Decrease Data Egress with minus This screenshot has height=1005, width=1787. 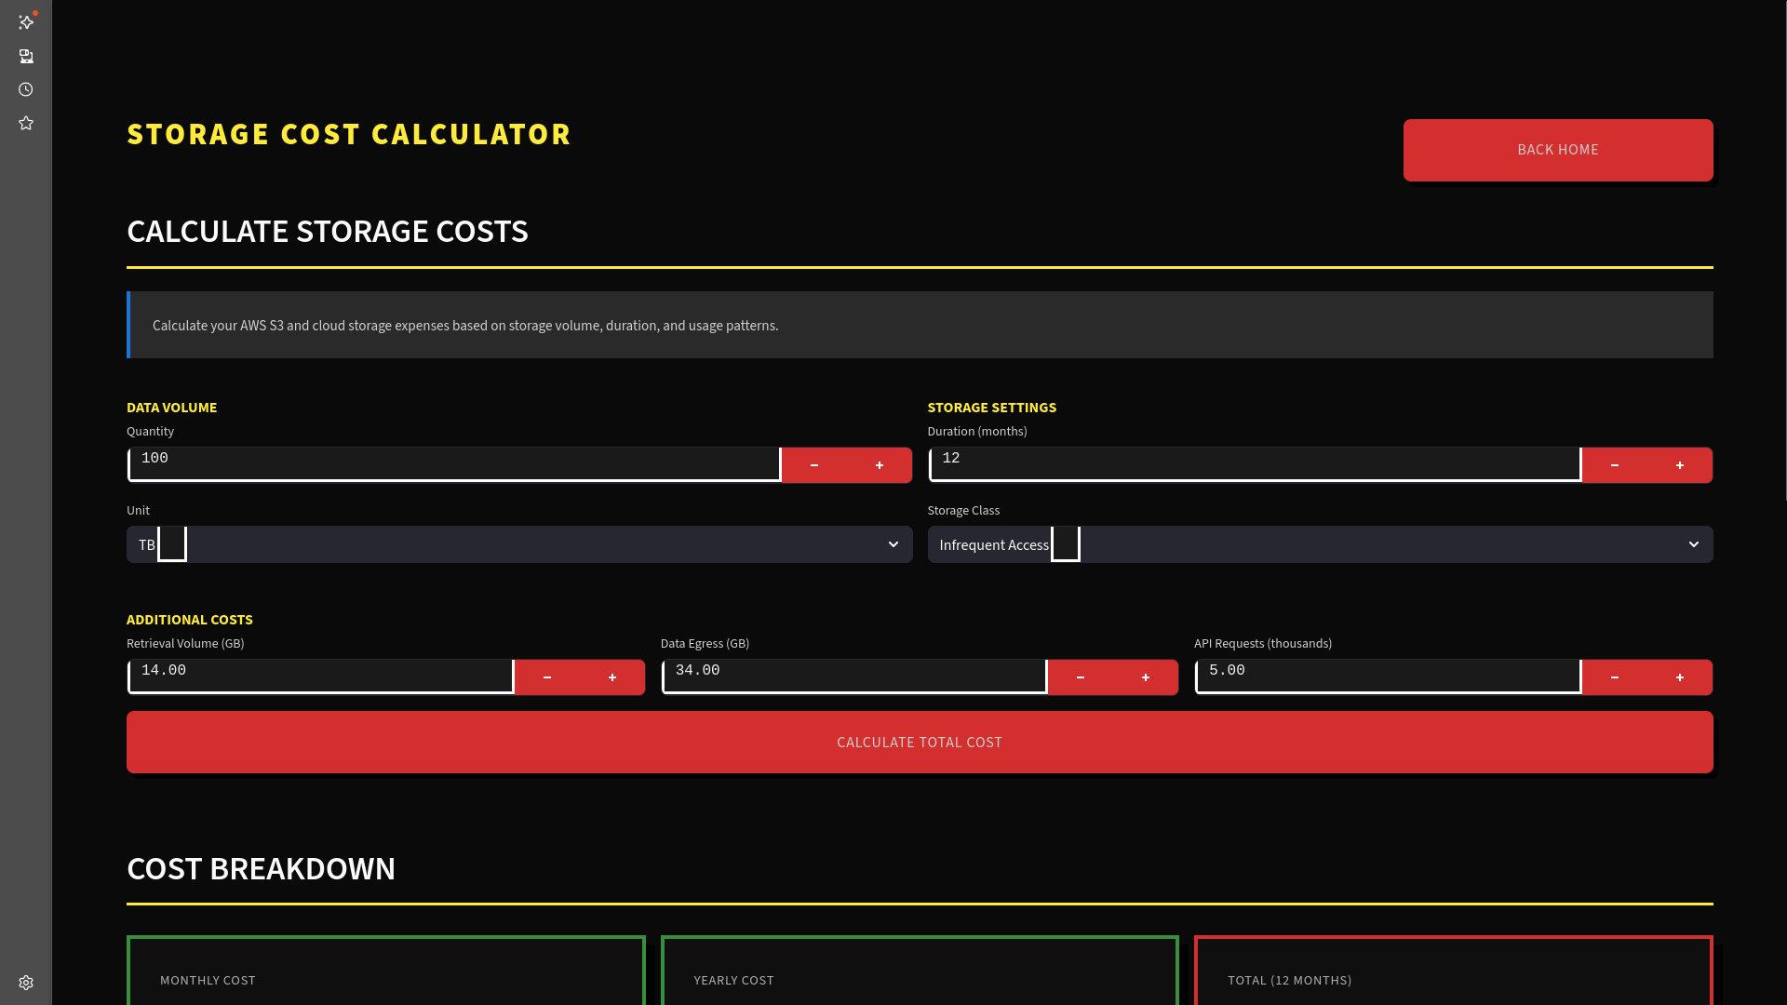tap(1081, 677)
